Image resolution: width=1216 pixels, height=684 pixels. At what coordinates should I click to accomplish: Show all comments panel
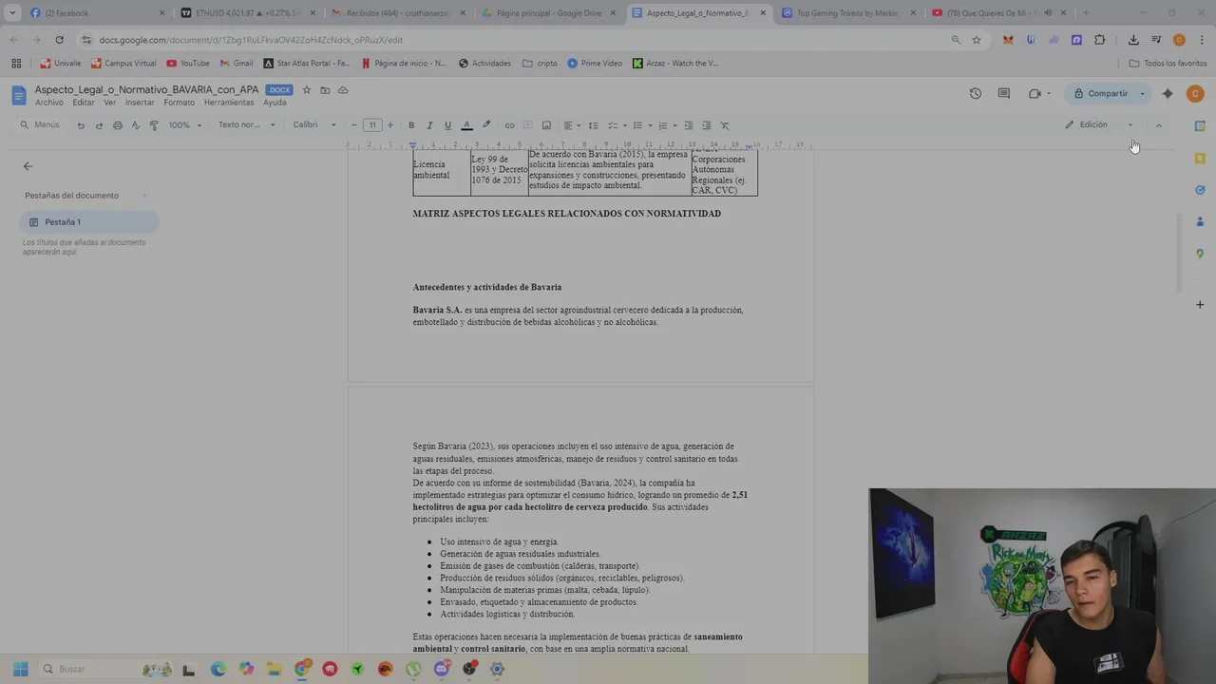(x=1004, y=93)
